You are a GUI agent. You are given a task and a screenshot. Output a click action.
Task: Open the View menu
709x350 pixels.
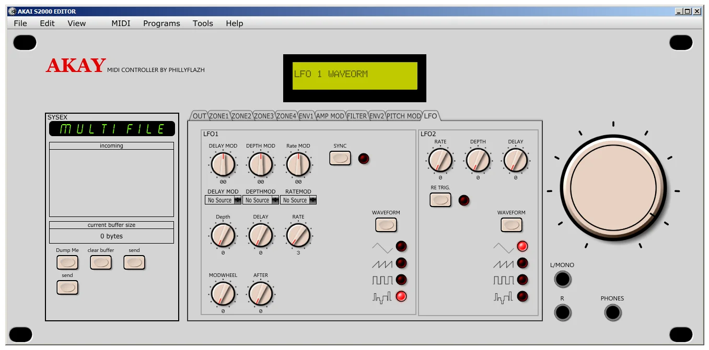pyautogui.click(x=77, y=23)
